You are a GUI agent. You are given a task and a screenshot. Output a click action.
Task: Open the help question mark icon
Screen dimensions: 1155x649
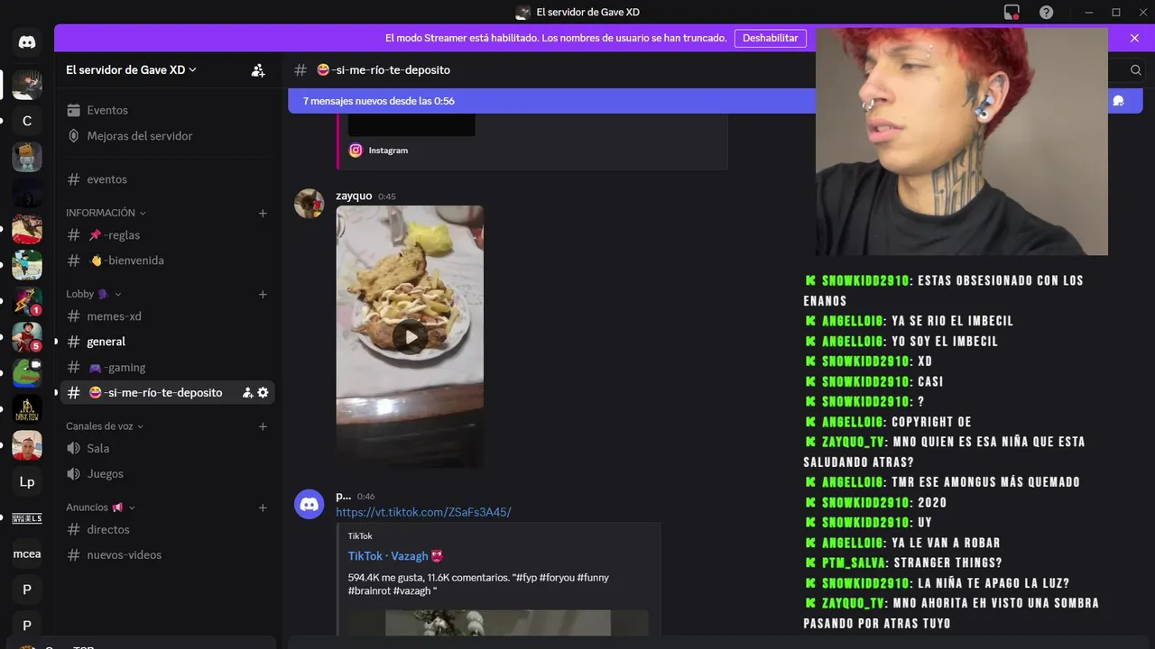[1046, 13]
